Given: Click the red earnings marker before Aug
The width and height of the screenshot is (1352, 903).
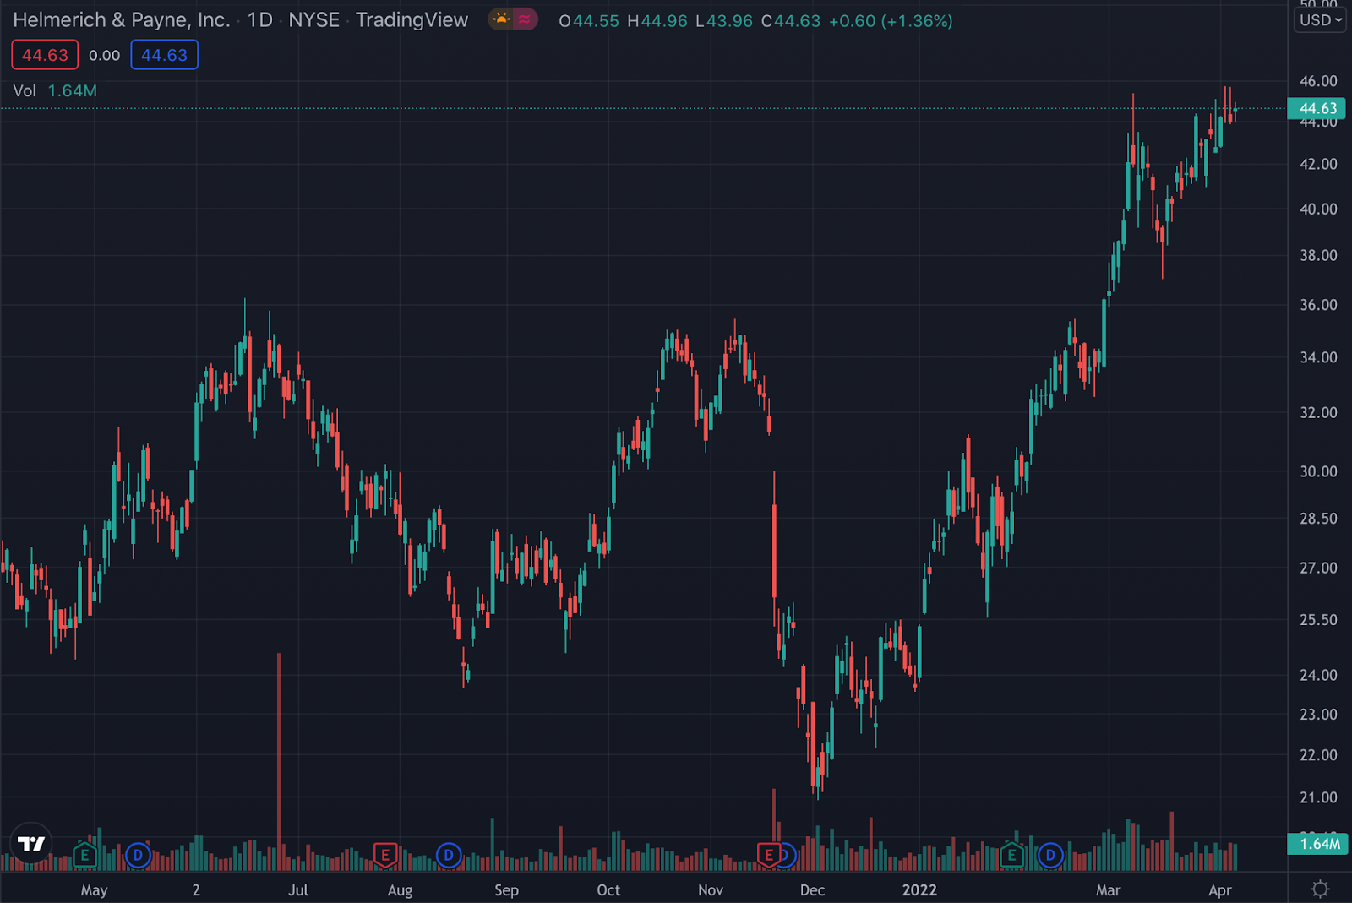Looking at the screenshot, I should [385, 856].
